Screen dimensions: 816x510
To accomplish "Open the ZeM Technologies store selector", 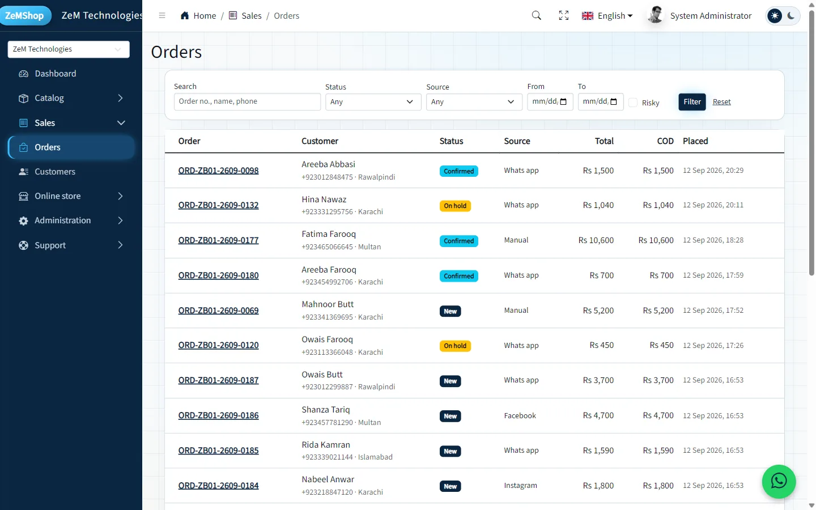I will (69, 49).
